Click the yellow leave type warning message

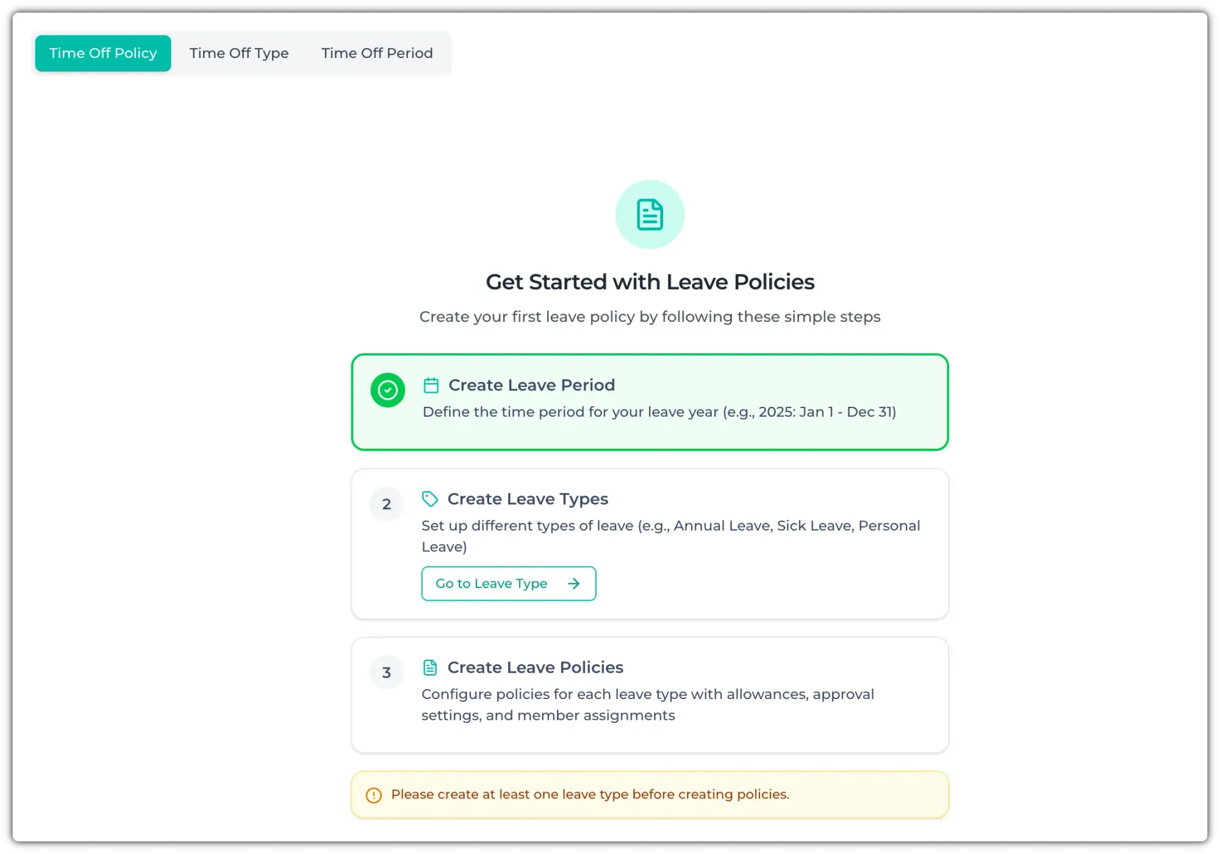[x=590, y=795]
